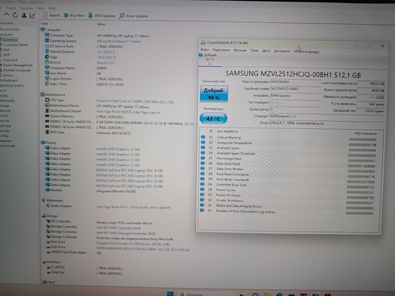
Task: Click the Intel Tiger Point HM570 chipset link
Action: tap(128, 112)
